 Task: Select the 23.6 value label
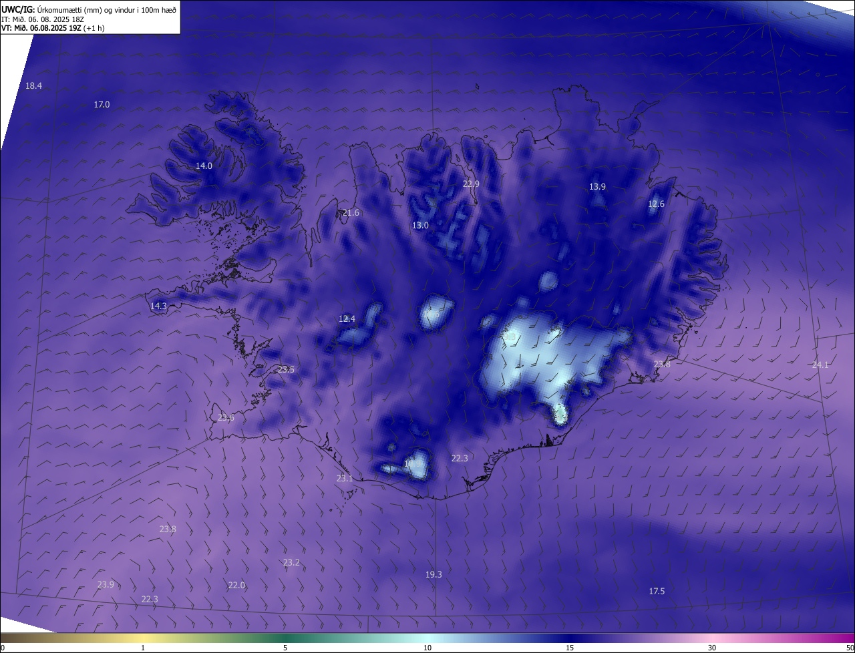pos(226,418)
